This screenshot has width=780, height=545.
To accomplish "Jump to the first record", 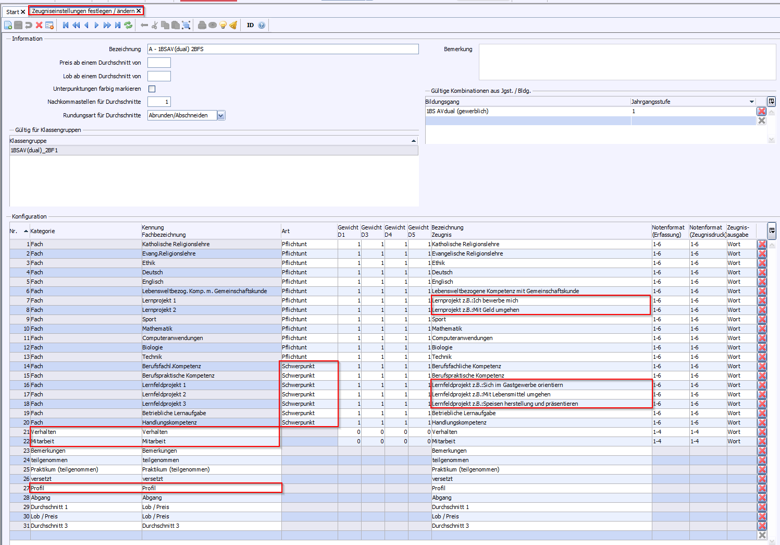I will (x=66, y=25).
